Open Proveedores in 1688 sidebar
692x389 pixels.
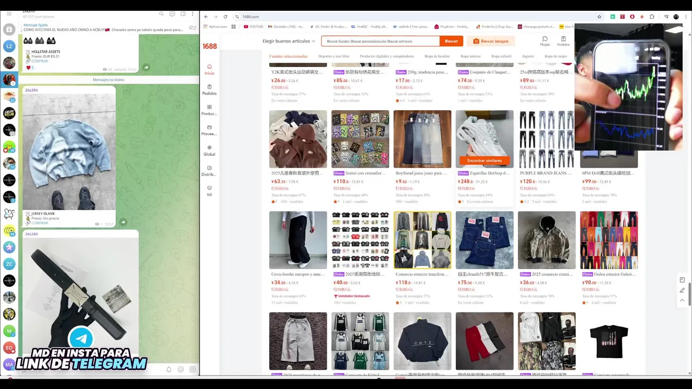click(209, 130)
